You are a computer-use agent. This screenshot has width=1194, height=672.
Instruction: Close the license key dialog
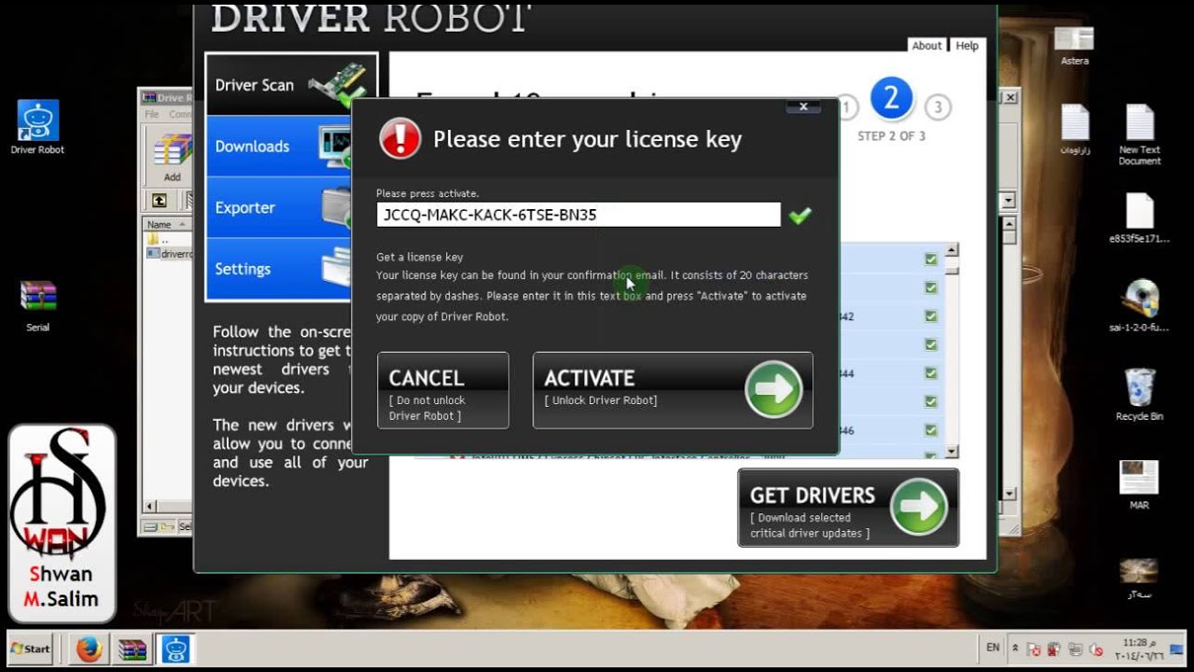coord(803,106)
